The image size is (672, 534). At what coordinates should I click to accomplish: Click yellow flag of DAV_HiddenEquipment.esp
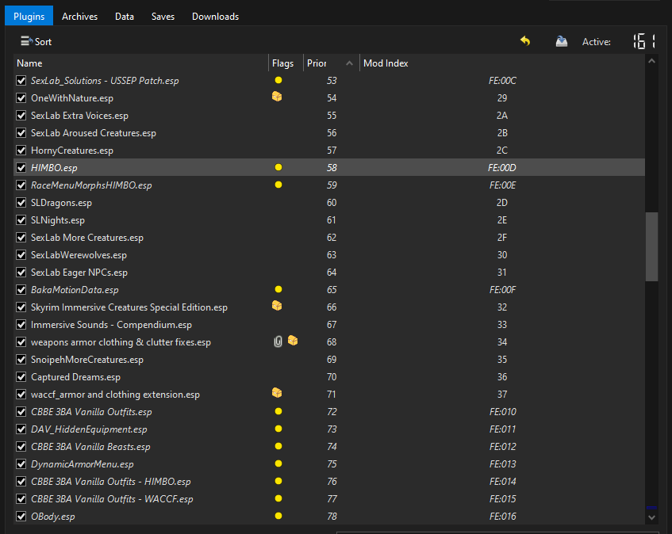pos(278,429)
